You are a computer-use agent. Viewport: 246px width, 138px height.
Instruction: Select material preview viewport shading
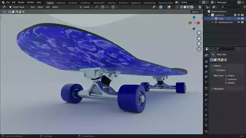[189, 7]
